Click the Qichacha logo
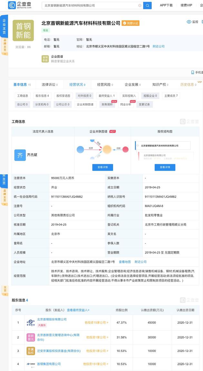The width and height of the screenshot is (203, 371). (x=20, y=5)
